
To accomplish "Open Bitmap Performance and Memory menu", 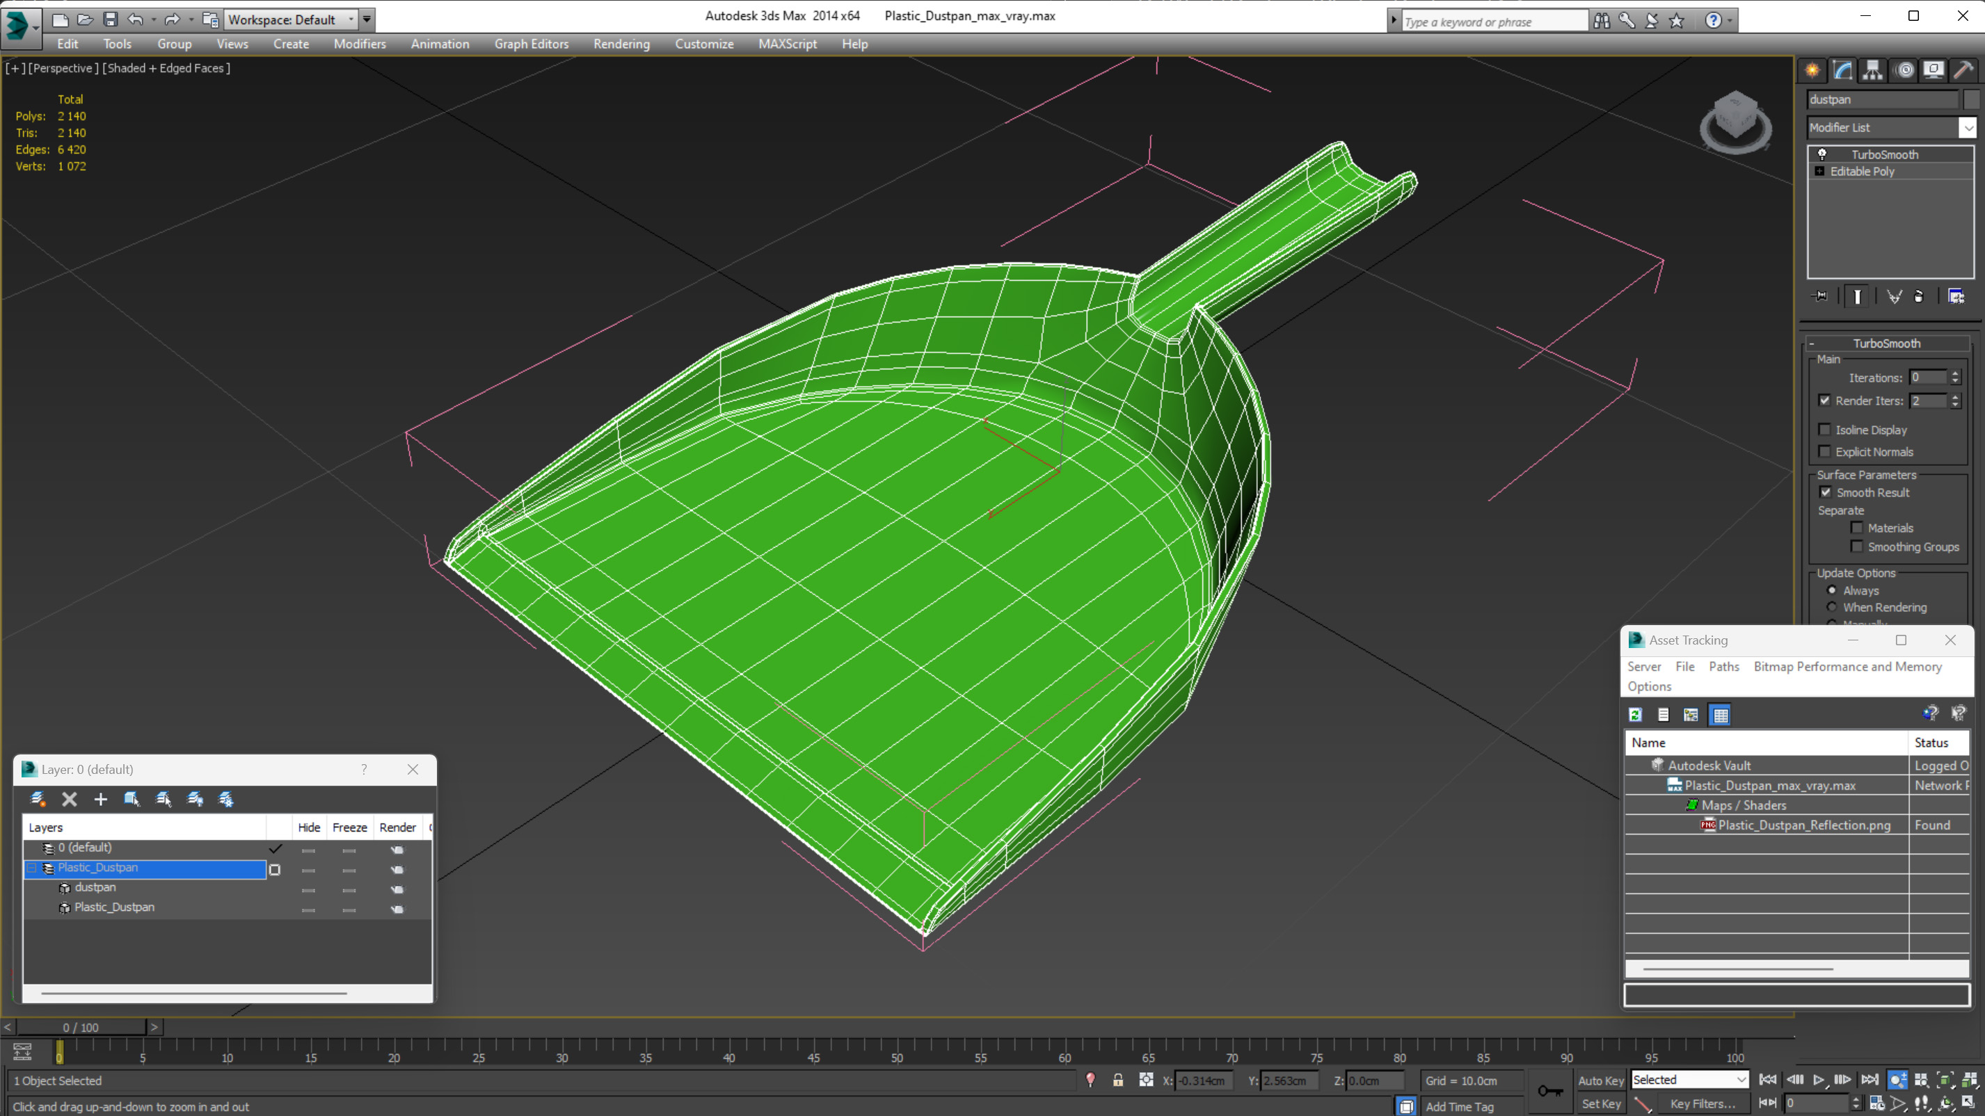I will pos(1847,666).
